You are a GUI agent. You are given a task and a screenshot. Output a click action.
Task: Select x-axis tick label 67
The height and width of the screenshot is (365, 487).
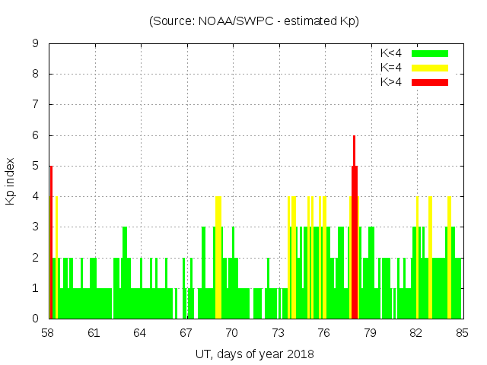pyautogui.click(x=186, y=333)
